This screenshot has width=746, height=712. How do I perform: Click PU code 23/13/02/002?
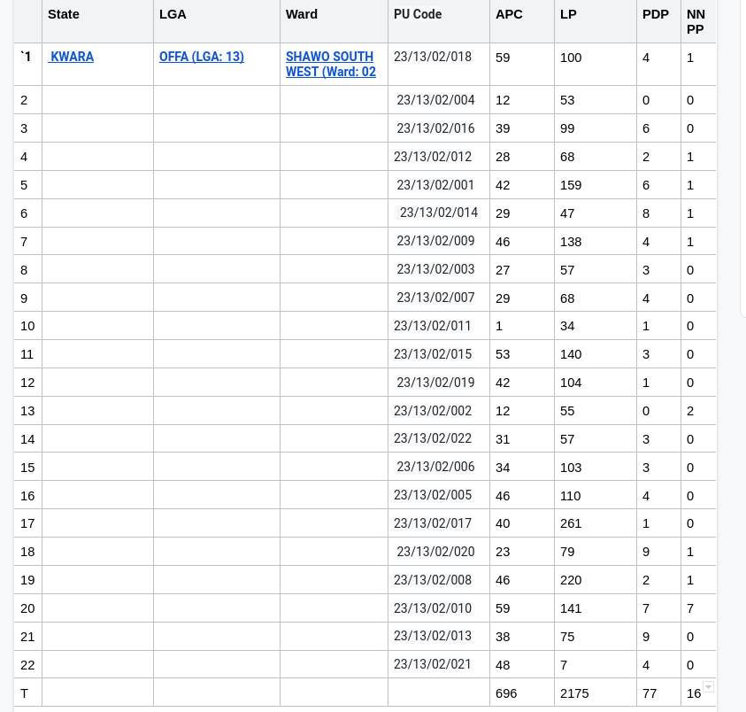coord(433,411)
